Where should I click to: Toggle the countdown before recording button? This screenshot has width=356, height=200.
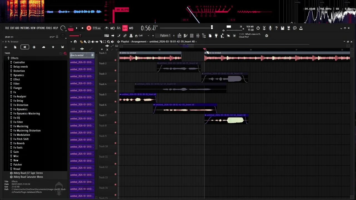click(x=119, y=28)
